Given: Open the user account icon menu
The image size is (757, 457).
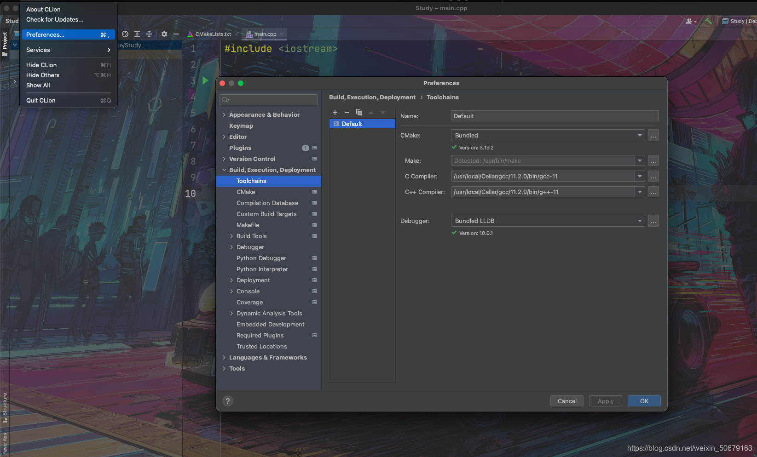Looking at the screenshot, I should 691,21.
